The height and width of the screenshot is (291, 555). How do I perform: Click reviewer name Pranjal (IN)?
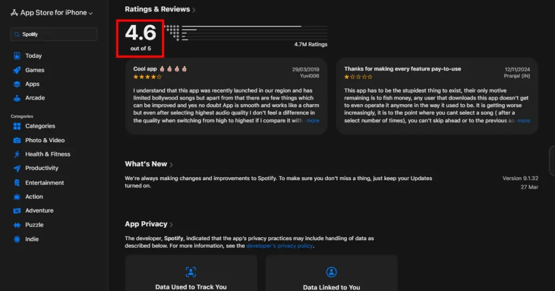pyautogui.click(x=517, y=76)
